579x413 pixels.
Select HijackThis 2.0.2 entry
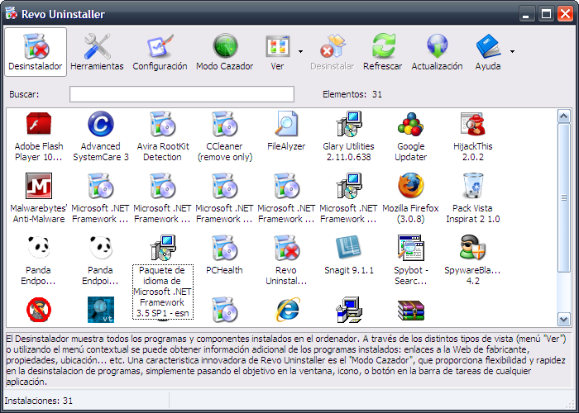(472, 136)
